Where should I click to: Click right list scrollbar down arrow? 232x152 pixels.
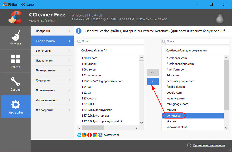[x=226, y=128]
